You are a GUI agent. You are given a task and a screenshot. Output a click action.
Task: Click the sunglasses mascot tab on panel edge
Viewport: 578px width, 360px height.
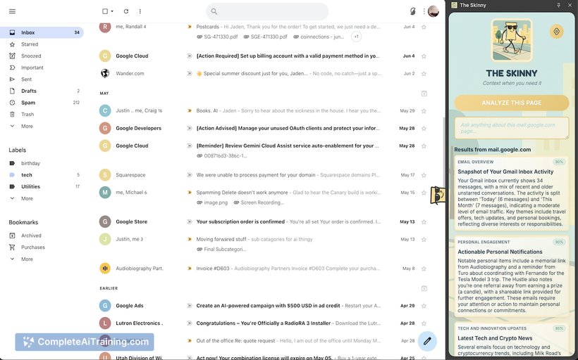[438, 195]
